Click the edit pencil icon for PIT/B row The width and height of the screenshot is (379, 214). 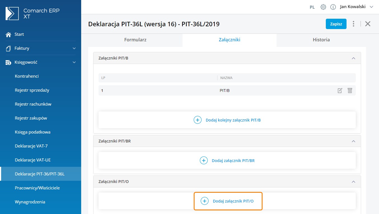coord(340,91)
